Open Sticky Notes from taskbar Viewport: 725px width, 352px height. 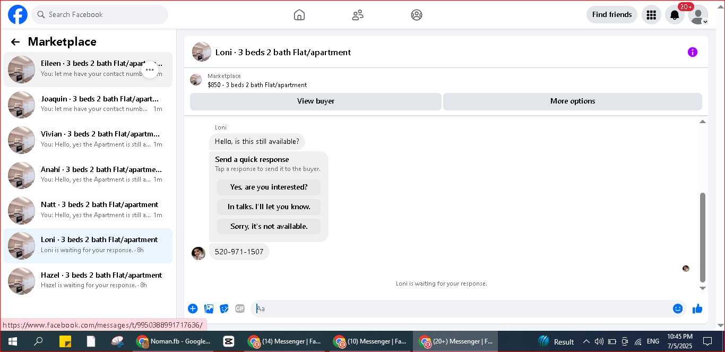pyautogui.click(x=65, y=341)
